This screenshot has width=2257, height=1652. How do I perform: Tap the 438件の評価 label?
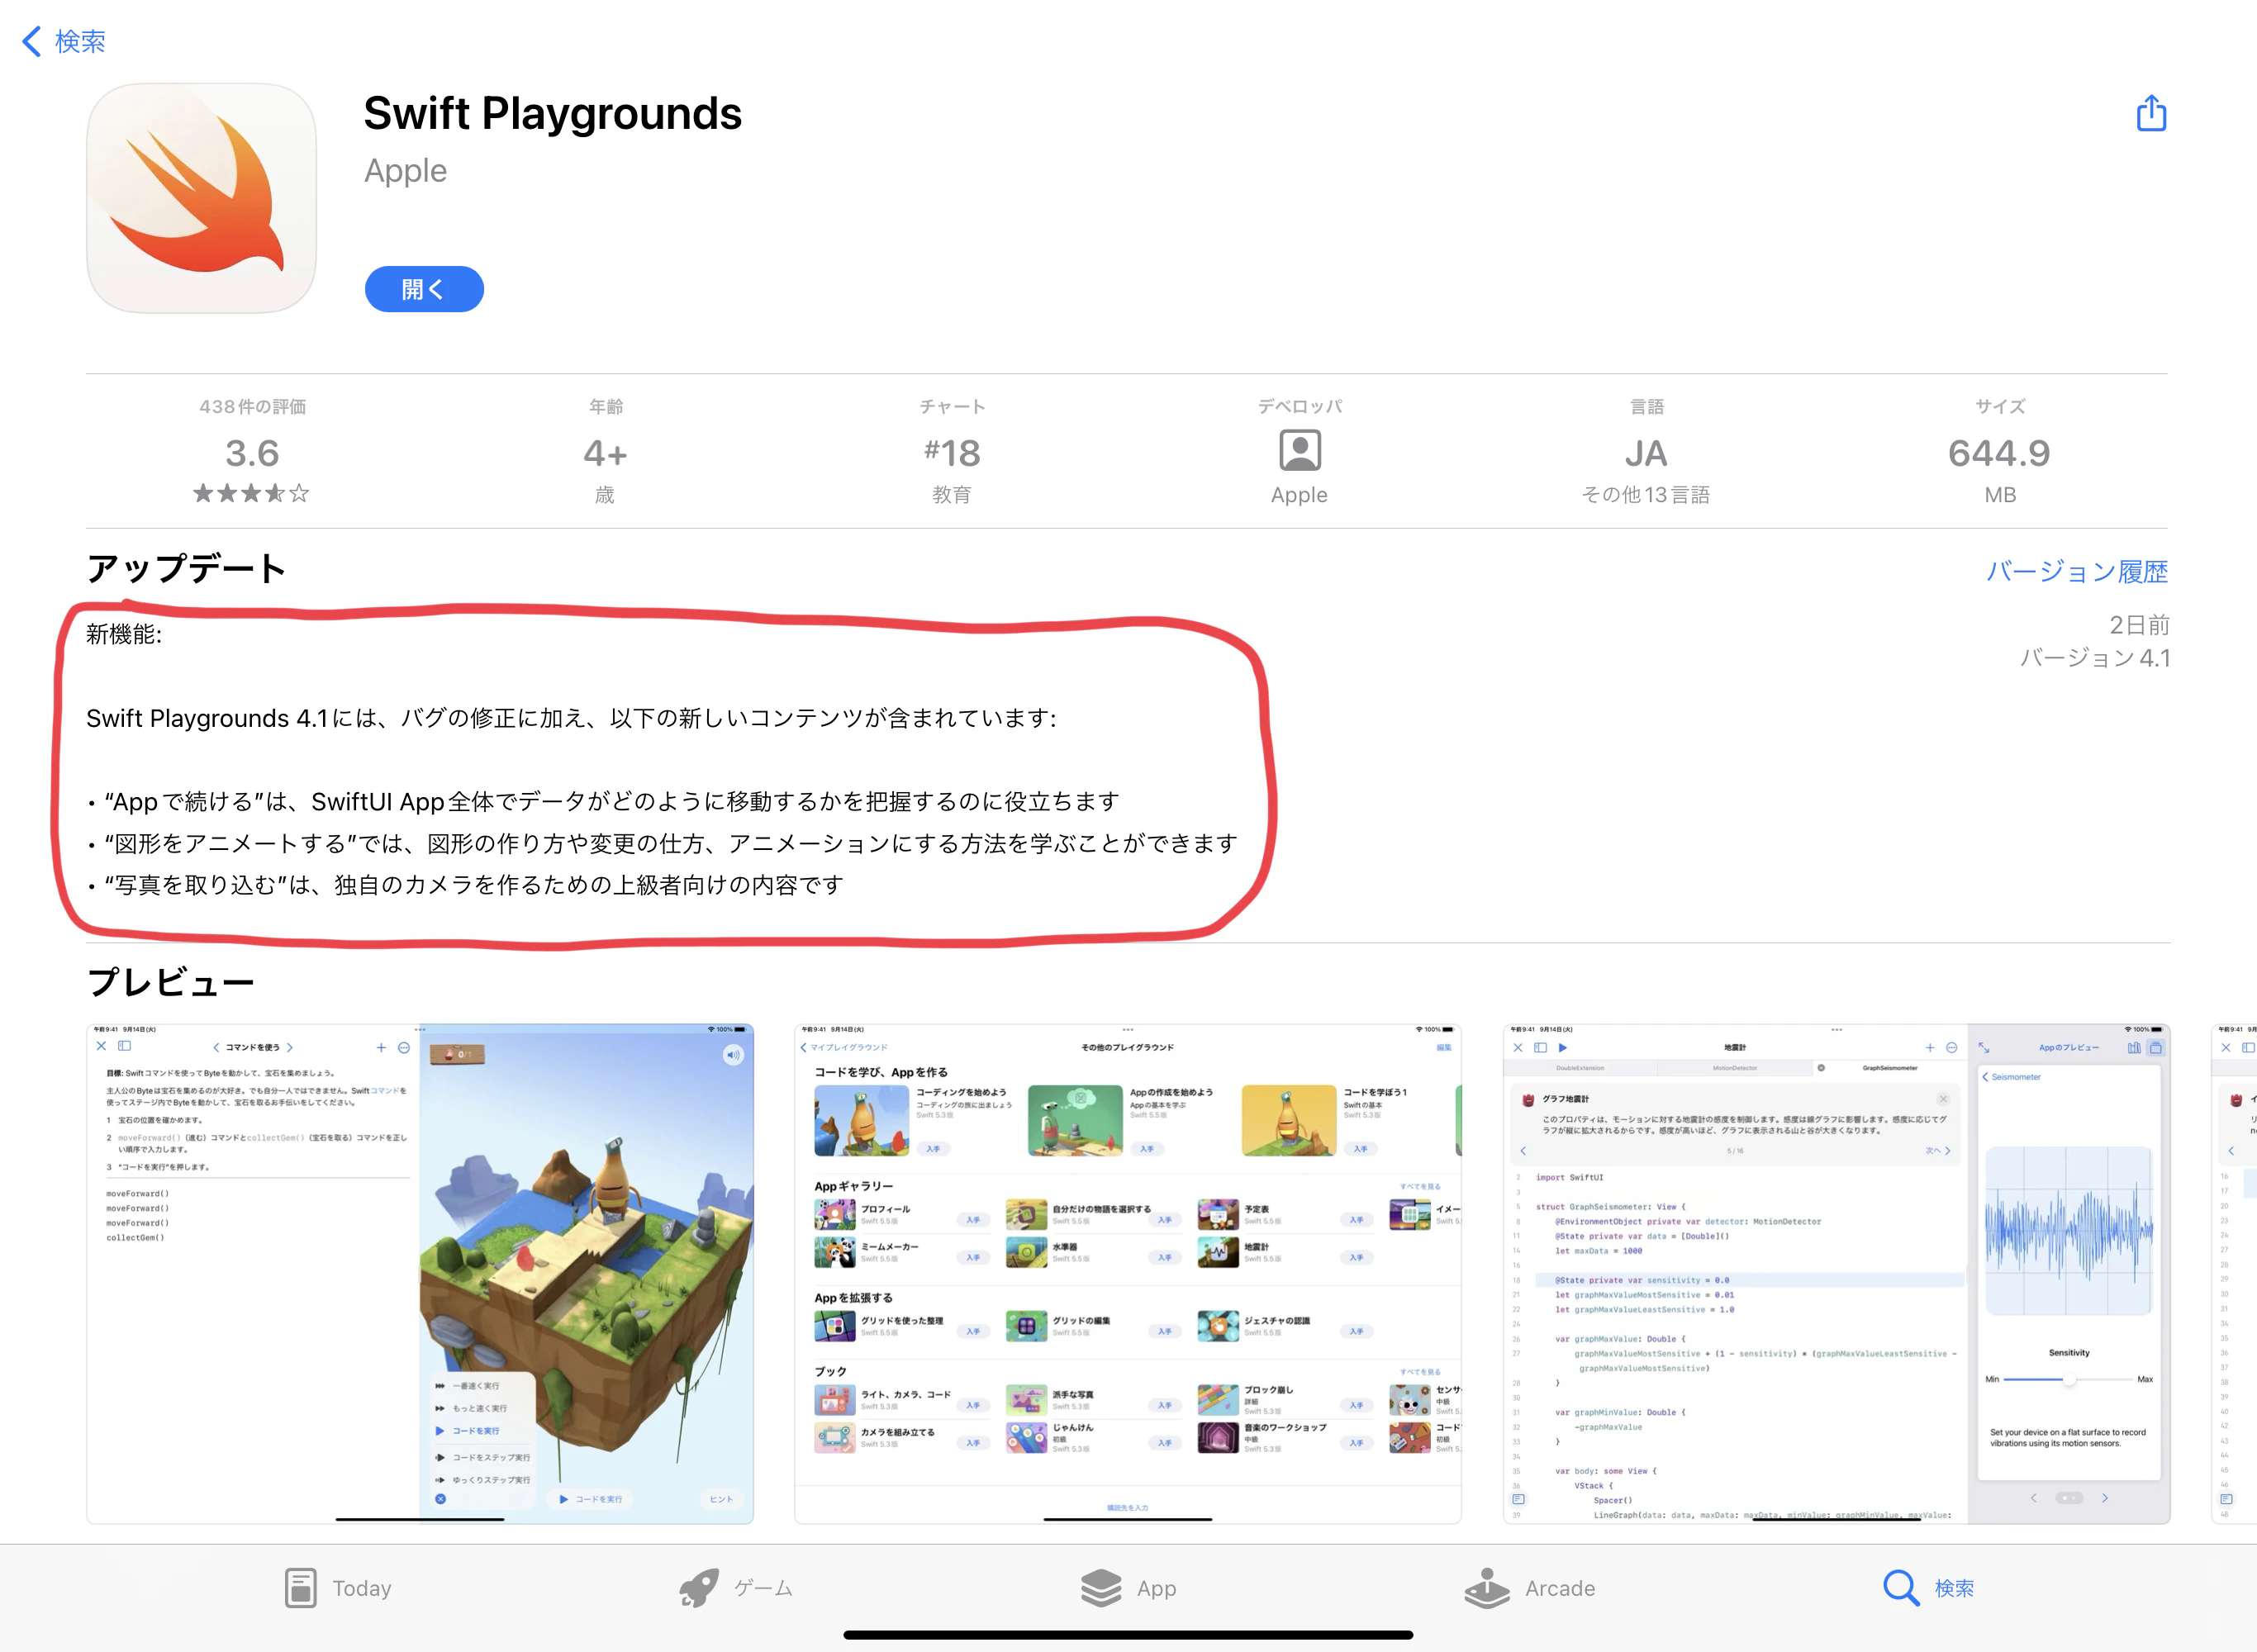(x=252, y=407)
